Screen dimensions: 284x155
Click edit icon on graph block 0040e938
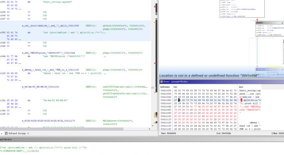(282, 23)
